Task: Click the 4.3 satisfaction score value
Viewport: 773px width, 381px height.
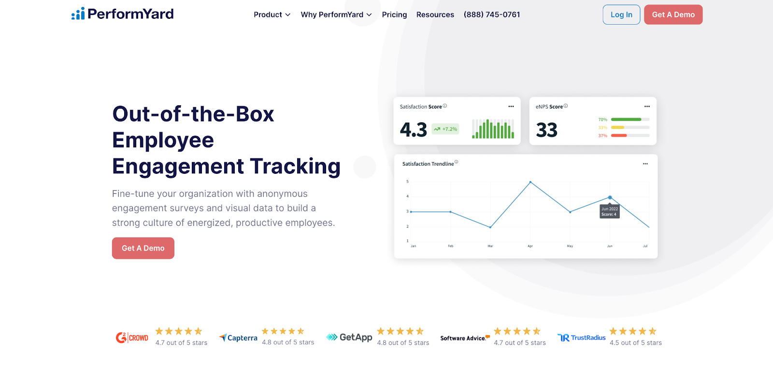Action: coord(414,130)
